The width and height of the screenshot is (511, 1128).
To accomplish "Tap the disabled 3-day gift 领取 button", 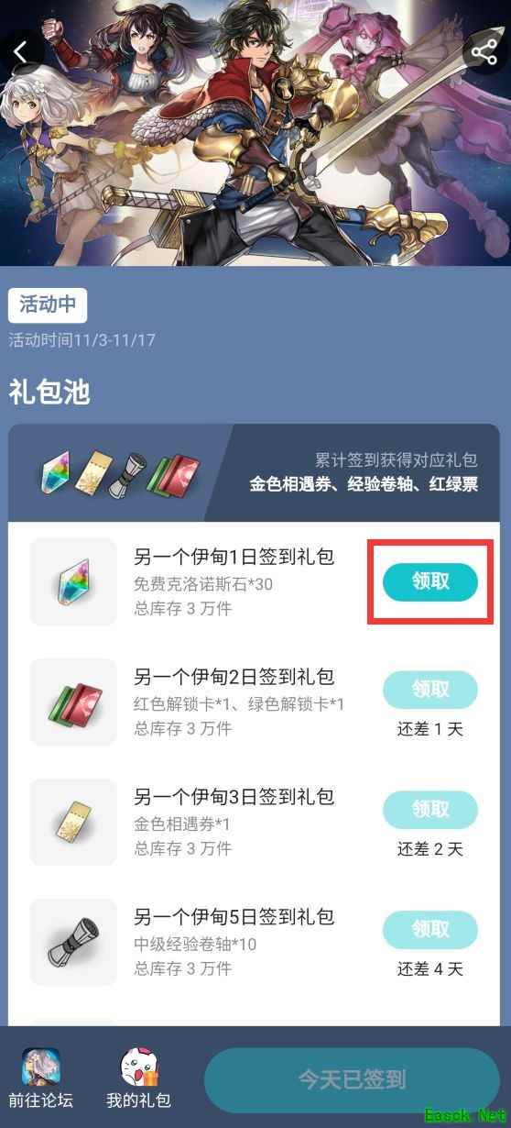I will pyautogui.click(x=430, y=810).
